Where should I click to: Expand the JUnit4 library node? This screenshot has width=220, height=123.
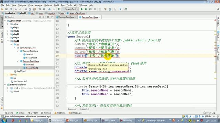[8, 92]
